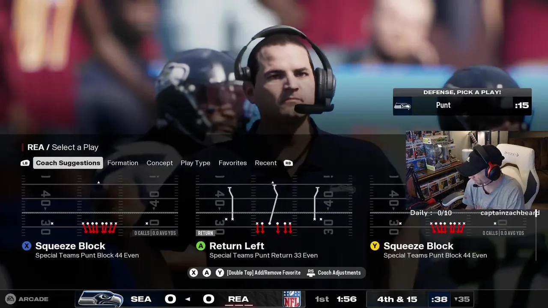Click the yellow Y button icon beside Squeeze Block
The image size is (548, 308).
click(x=375, y=246)
